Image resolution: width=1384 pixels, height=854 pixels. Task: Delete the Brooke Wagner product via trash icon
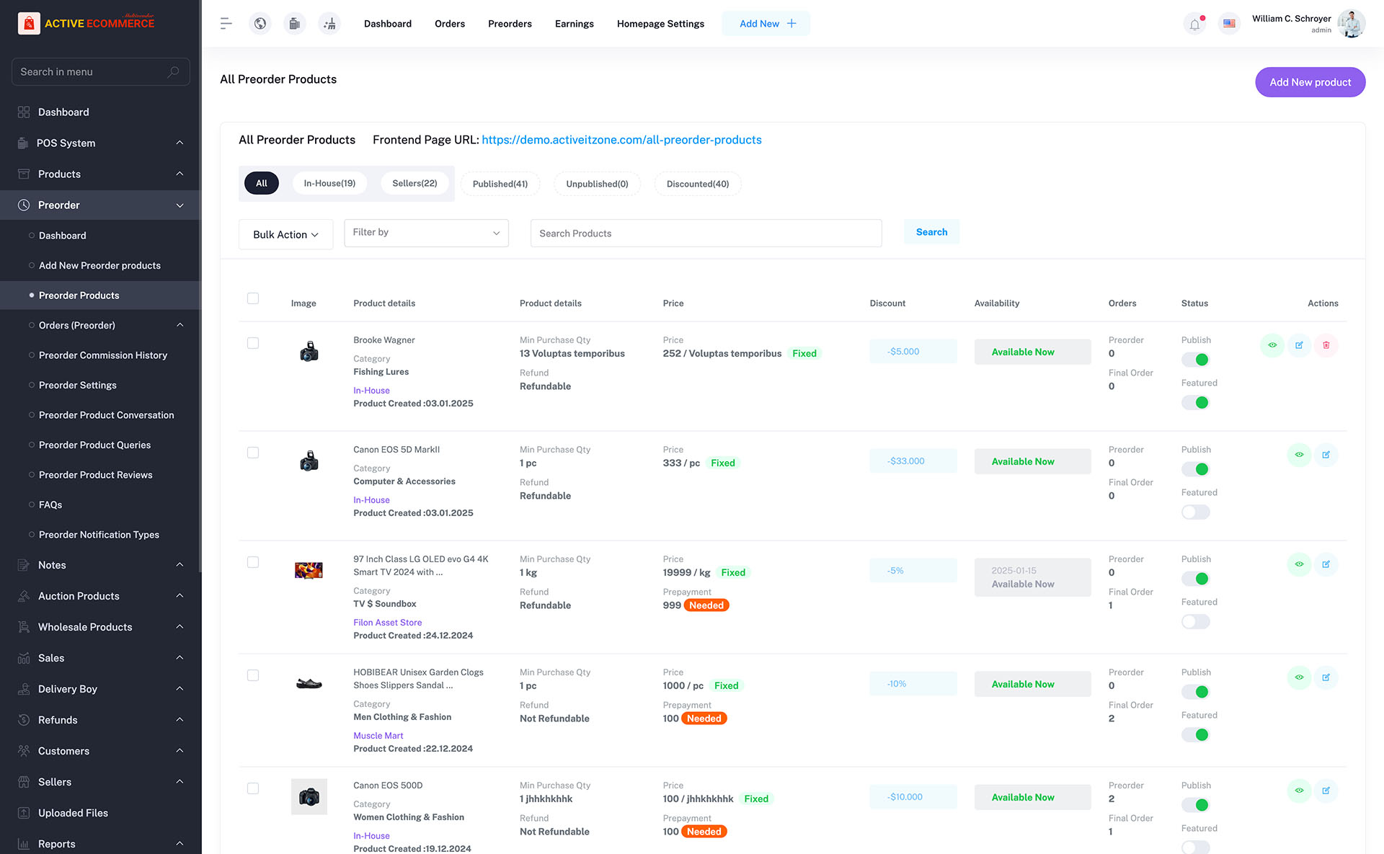[x=1326, y=345]
